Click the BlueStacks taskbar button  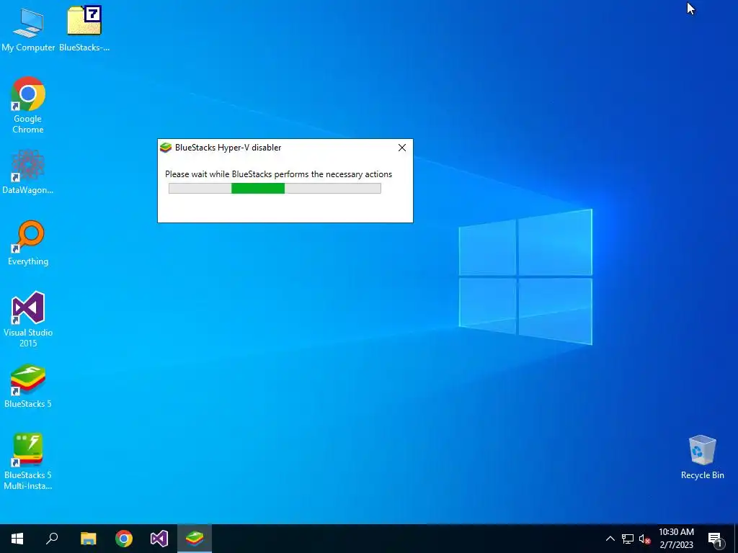pyautogui.click(x=195, y=539)
